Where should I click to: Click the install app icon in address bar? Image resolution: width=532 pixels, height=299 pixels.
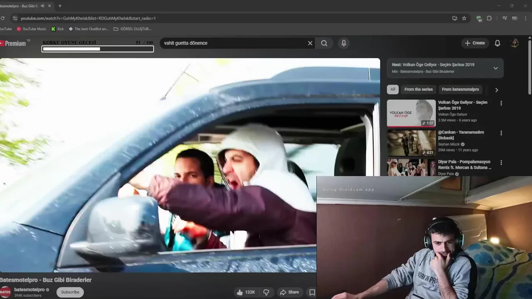(x=455, y=18)
